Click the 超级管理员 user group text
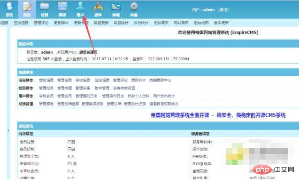This screenshot has width=299, height=185. tap(88, 52)
